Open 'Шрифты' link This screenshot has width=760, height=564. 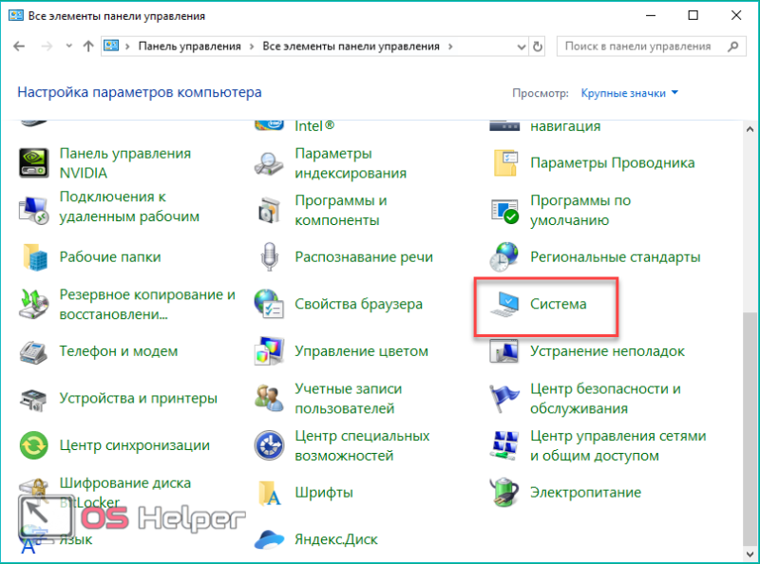click(x=324, y=492)
